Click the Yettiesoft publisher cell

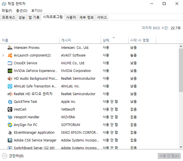point(68,109)
